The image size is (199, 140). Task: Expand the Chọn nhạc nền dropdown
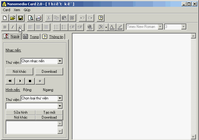tap(60, 61)
